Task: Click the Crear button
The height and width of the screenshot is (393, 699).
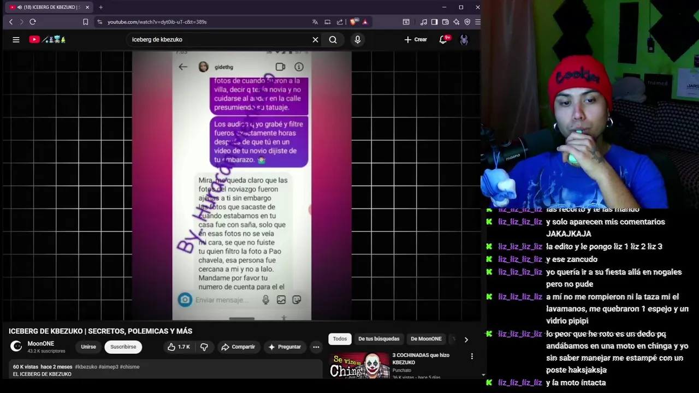Action: [x=416, y=39]
